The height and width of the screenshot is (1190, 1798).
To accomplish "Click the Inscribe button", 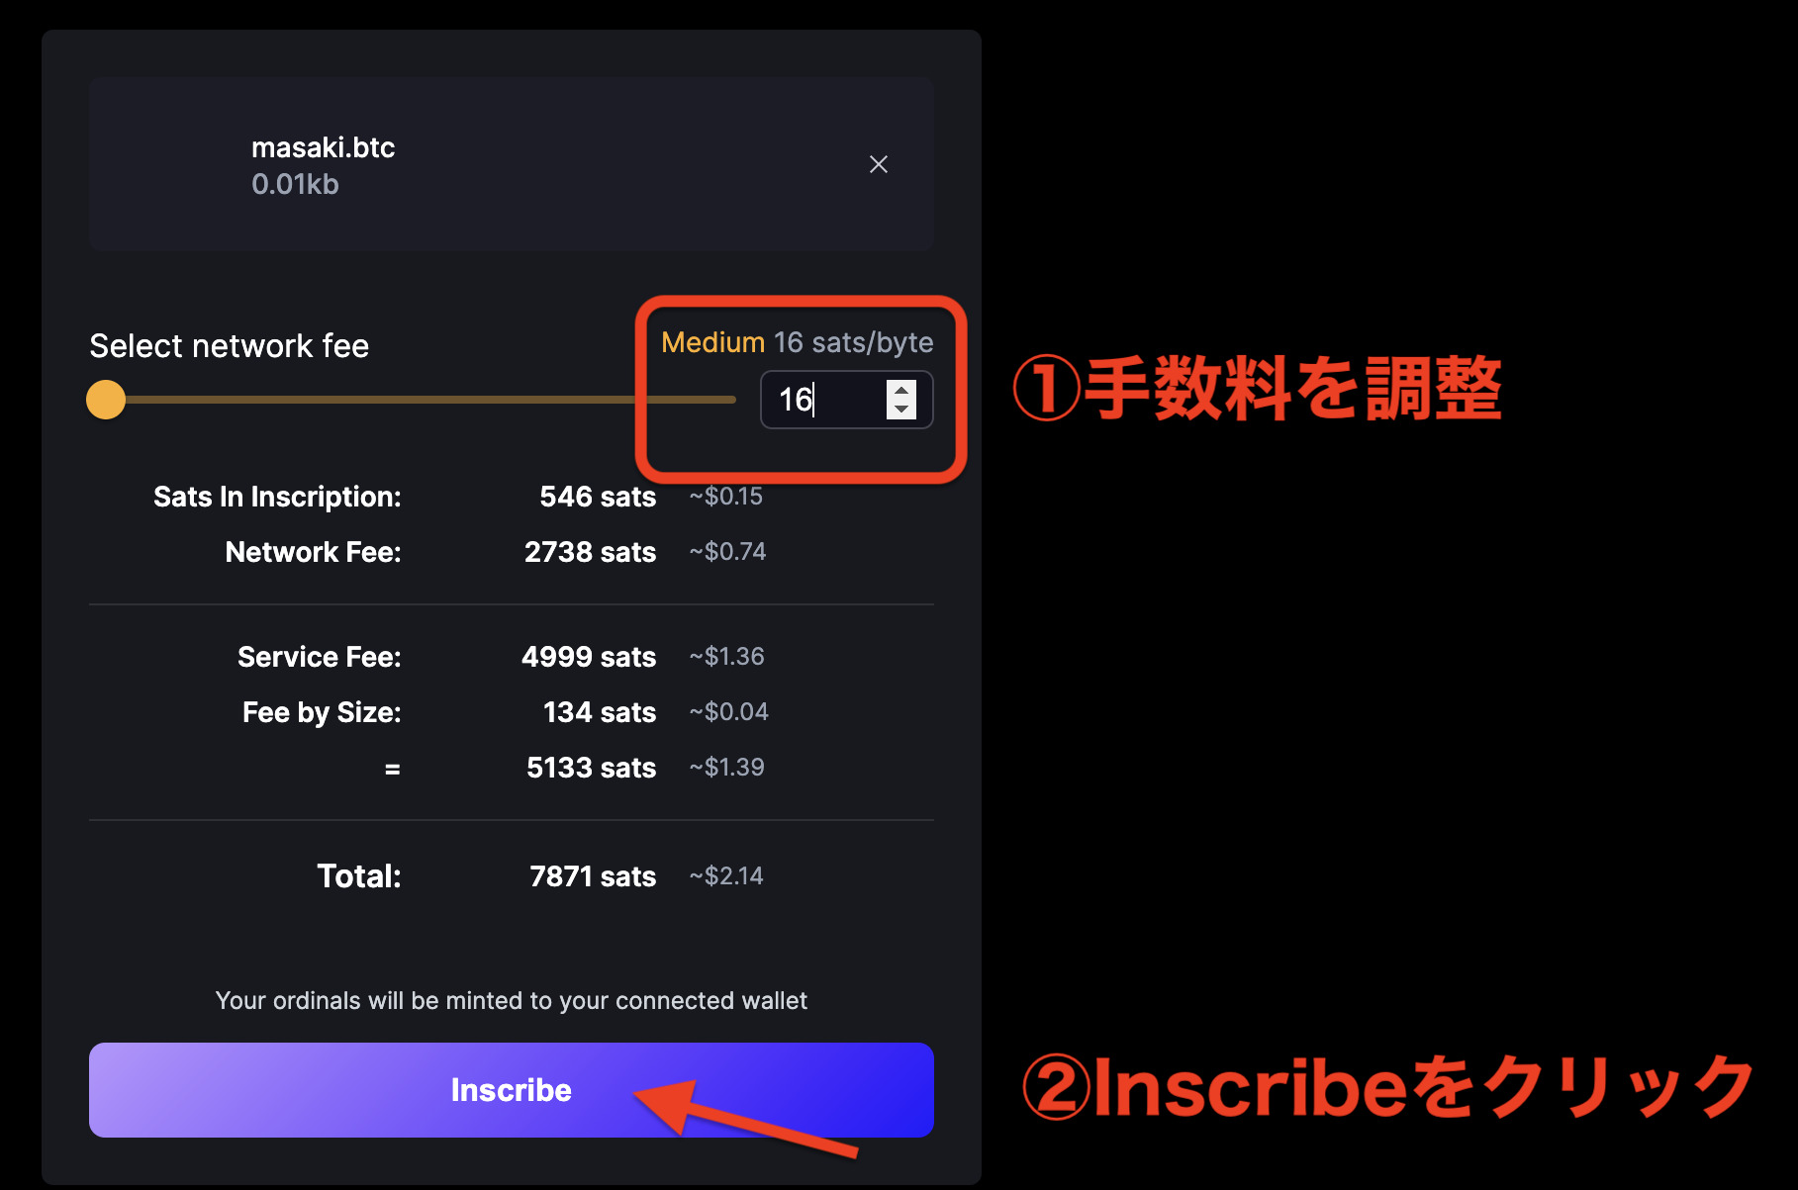I will pyautogui.click(x=511, y=1089).
